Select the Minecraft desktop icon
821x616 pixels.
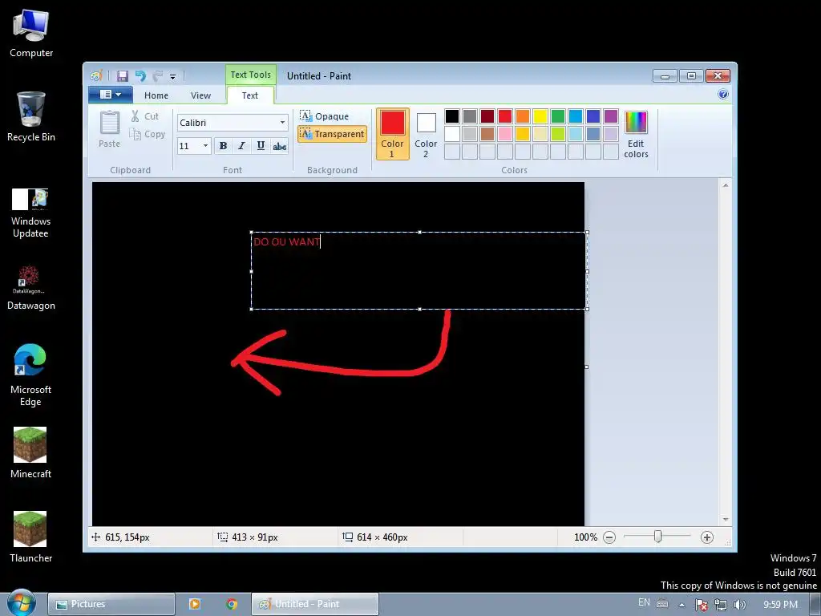(30, 452)
